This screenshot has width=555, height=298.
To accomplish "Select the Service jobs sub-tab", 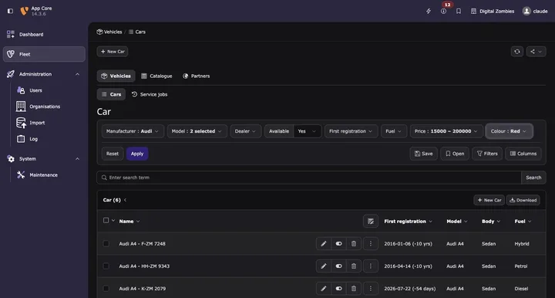I will [x=150, y=94].
